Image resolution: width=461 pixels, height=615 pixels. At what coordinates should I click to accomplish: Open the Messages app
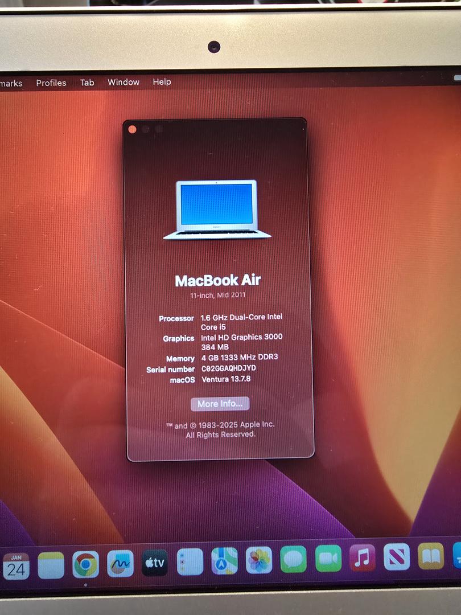click(294, 559)
